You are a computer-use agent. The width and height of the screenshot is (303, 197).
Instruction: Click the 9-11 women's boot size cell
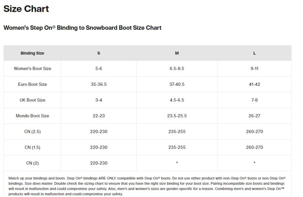click(x=254, y=68)
